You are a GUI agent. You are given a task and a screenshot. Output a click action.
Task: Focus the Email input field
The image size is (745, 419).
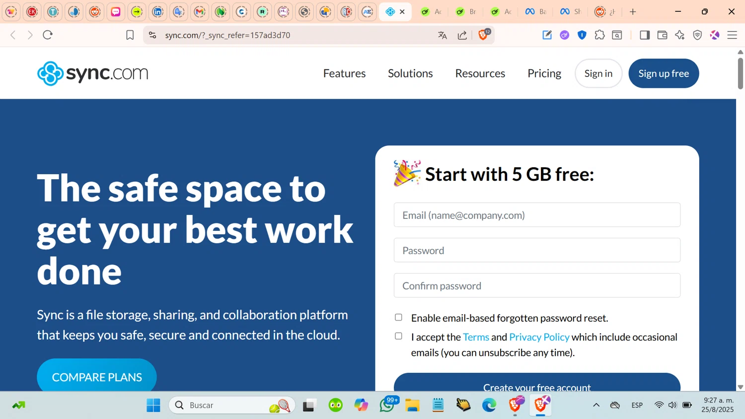(x=537, y=215)
